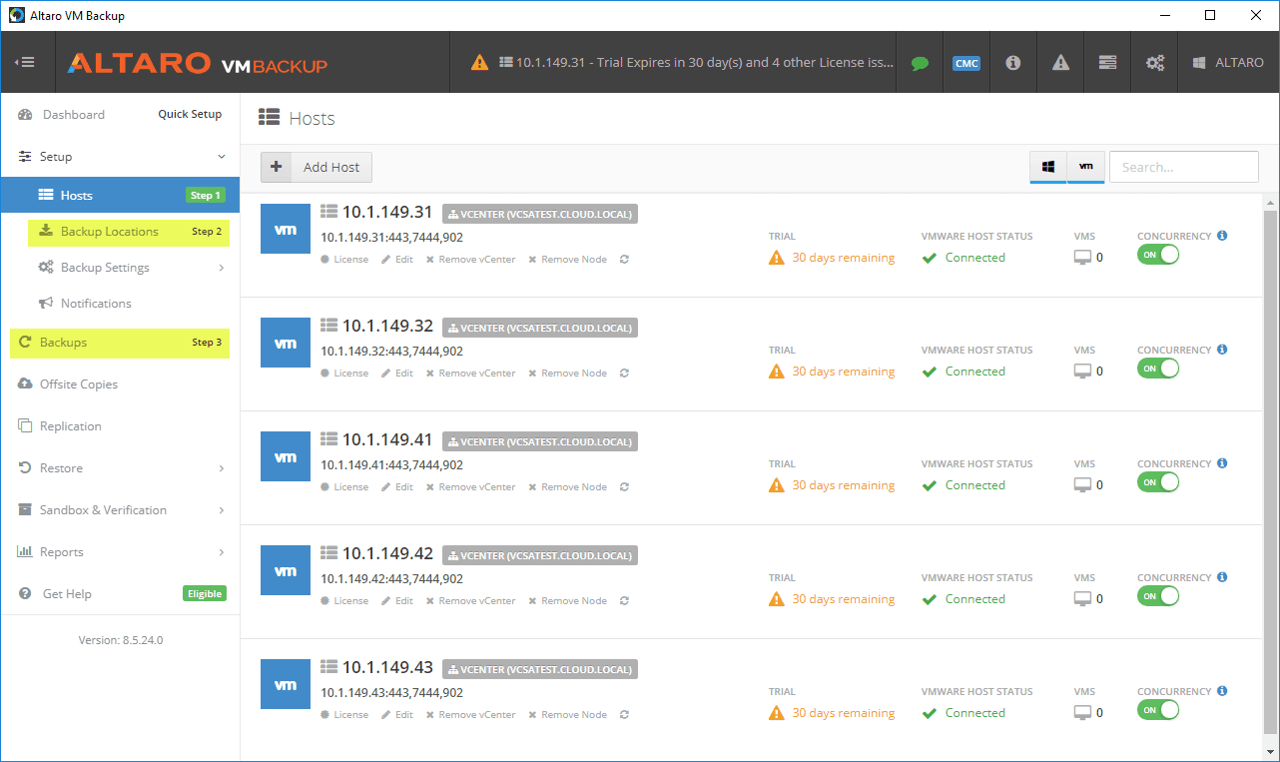
Task: Click the information circle icon in the top bar
Action: click(1012, 63)
